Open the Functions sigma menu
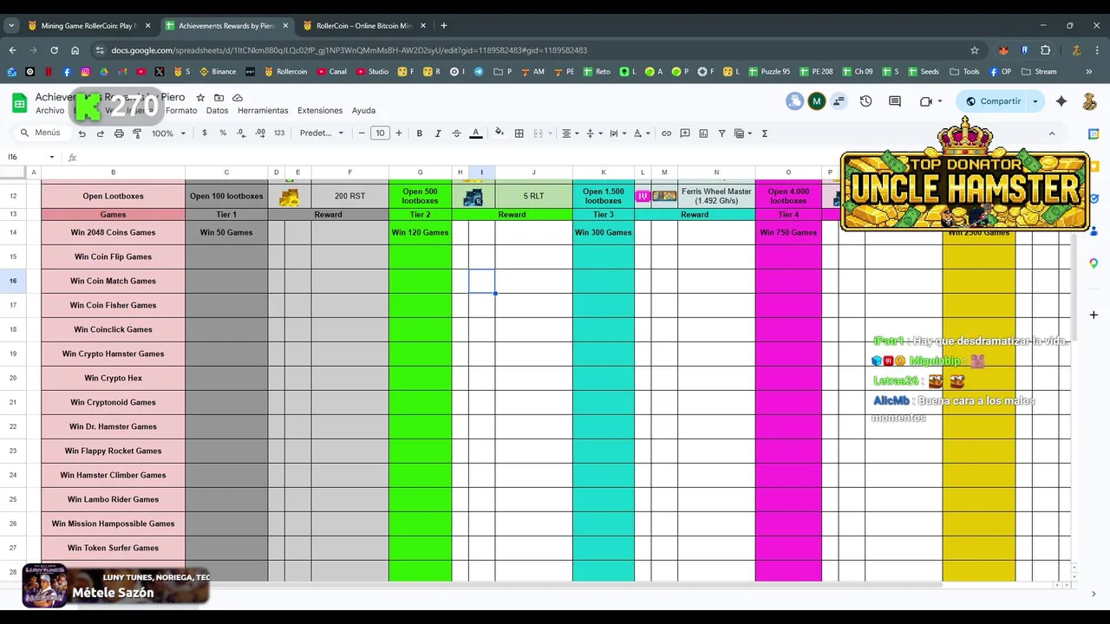This screenshot has width=1110, height=624. pyautogui.click(x=765, y=133)
